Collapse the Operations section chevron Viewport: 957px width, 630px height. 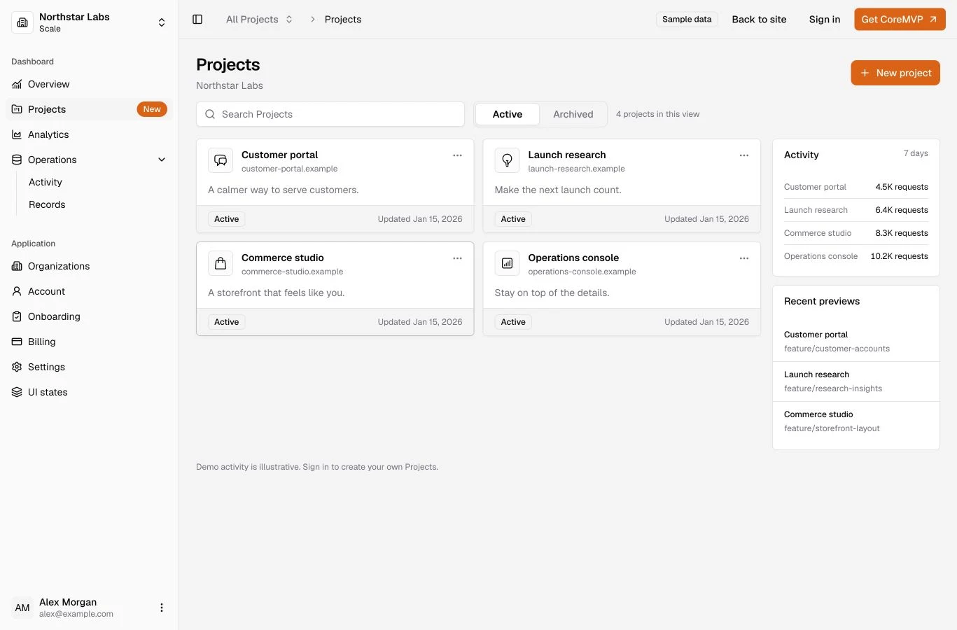(x=162, y=160)
